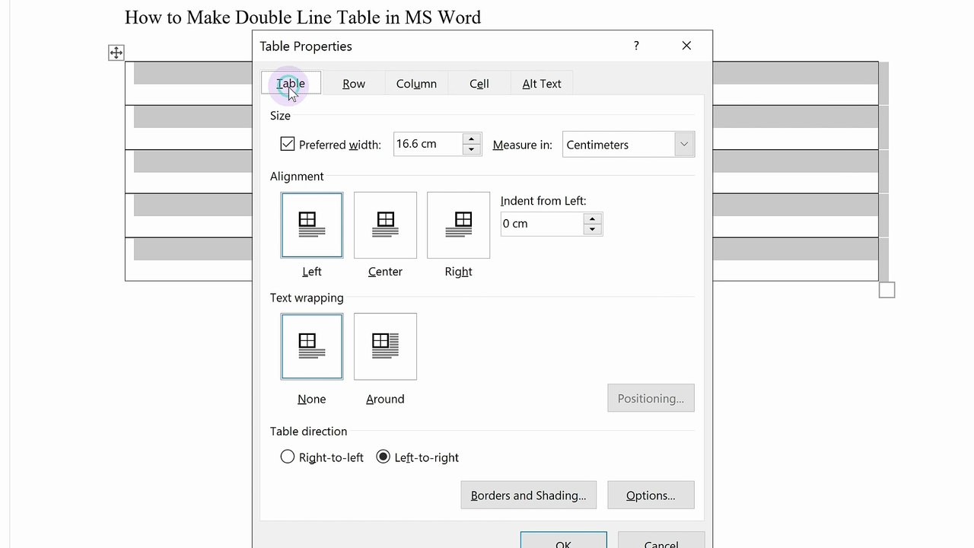Select Left table alignment icon
This screenshot has height=548, width=974.
click(x=312, y=225)
